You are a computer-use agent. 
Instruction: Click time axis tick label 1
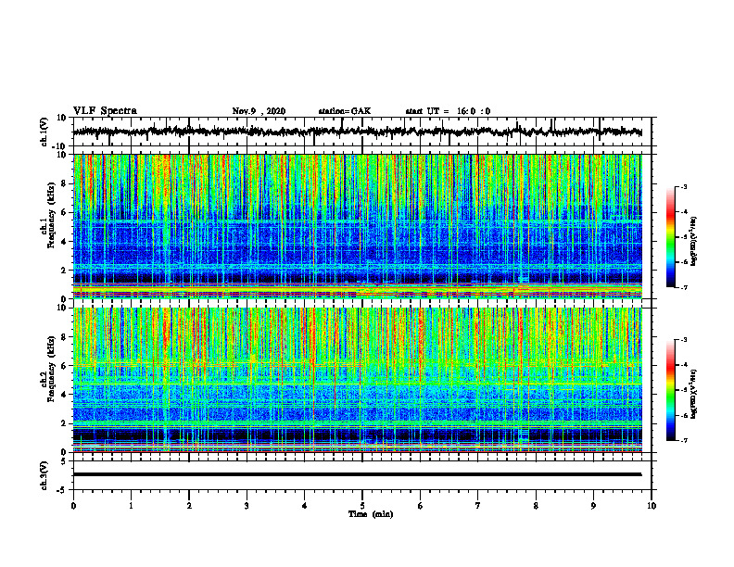point(131,506)
